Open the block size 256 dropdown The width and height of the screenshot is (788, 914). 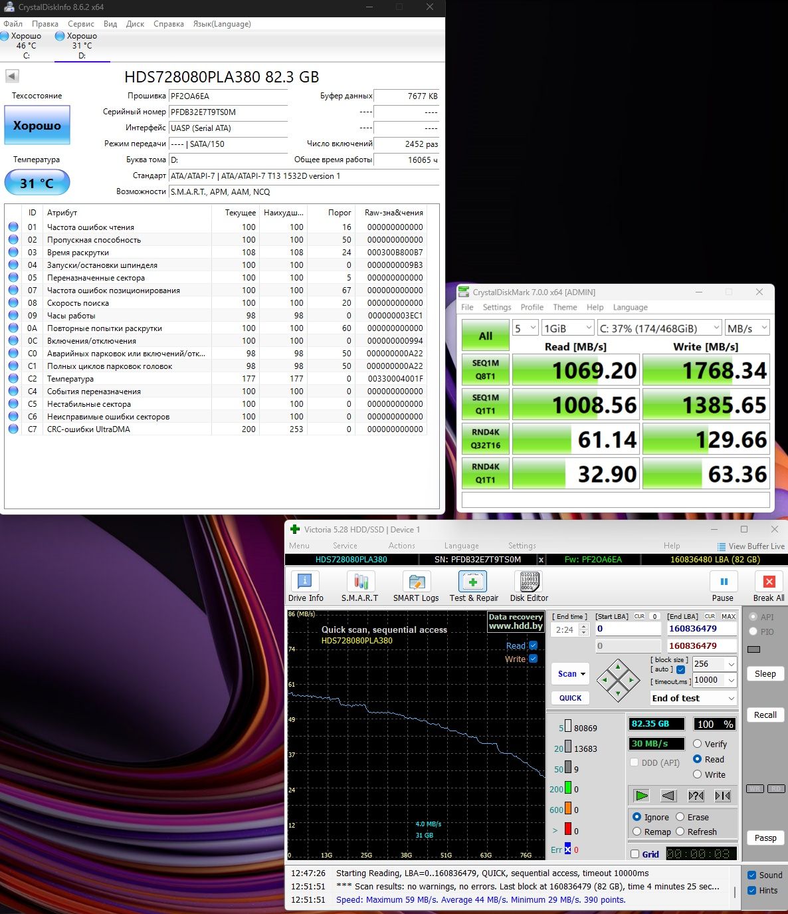tap(714, 664)
